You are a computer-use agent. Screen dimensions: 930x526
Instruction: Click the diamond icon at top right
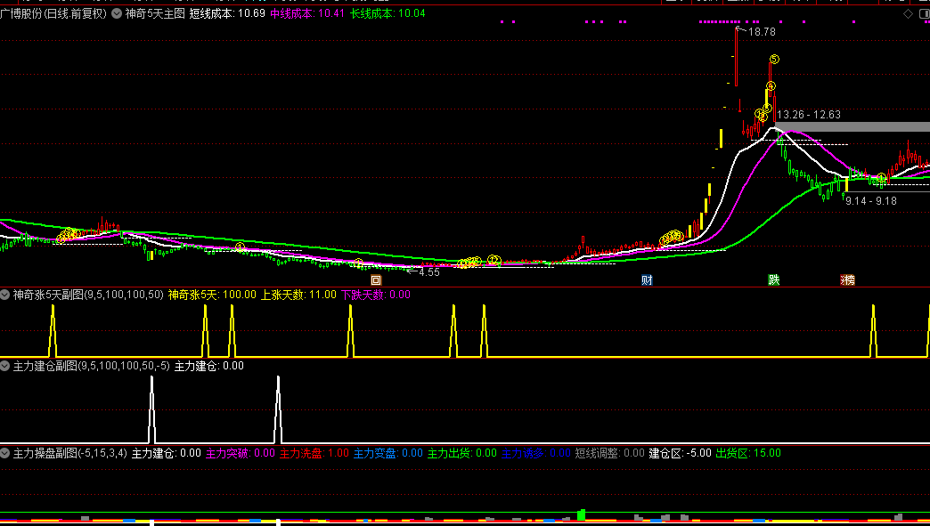point(908,14)
